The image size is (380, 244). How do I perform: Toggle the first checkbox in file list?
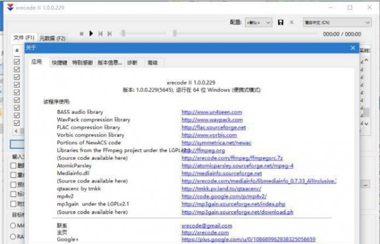coord(17,61)
